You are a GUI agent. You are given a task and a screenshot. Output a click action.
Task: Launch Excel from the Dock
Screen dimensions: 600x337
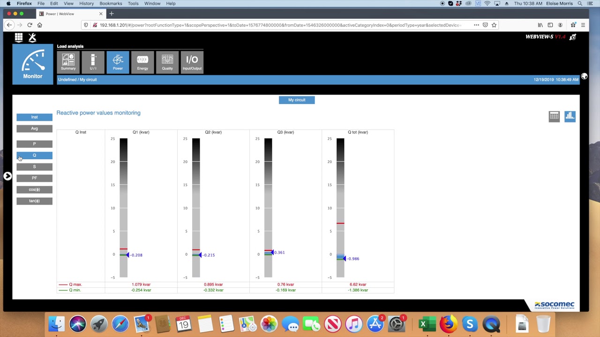pyautogui.click(x=427, y=324)
